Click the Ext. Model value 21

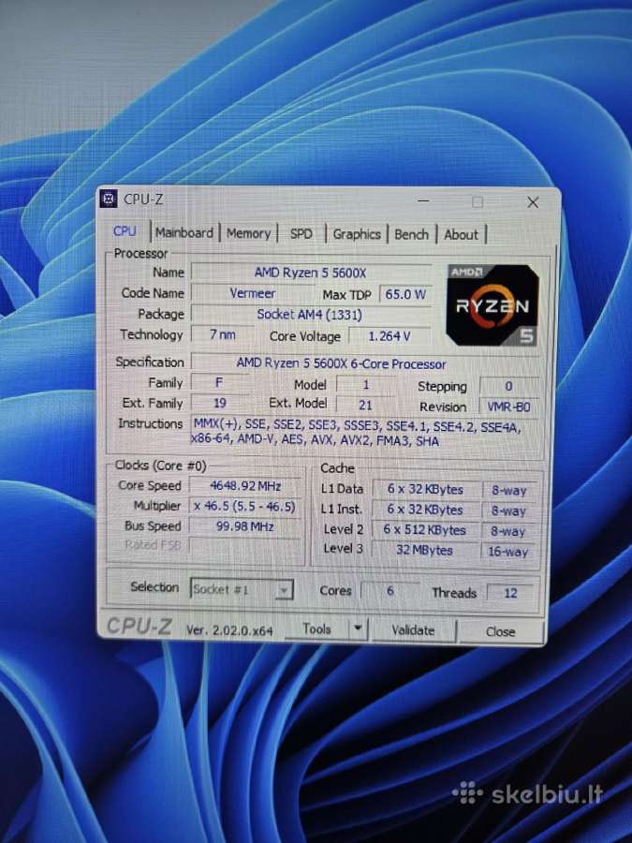point(365,405)
